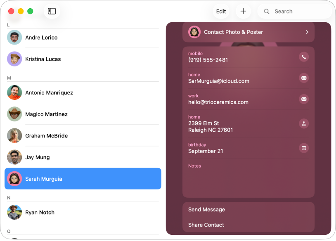
Task: Get directions to 2399 Elm St using directions icon
Action: pos(304,123)
